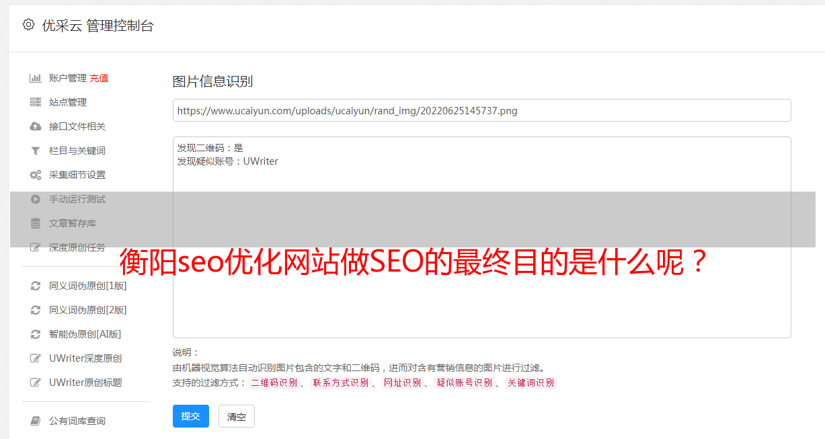Click the play icon for 手动运行测试
Screen dimensions: 825x439
click(36, 199)
